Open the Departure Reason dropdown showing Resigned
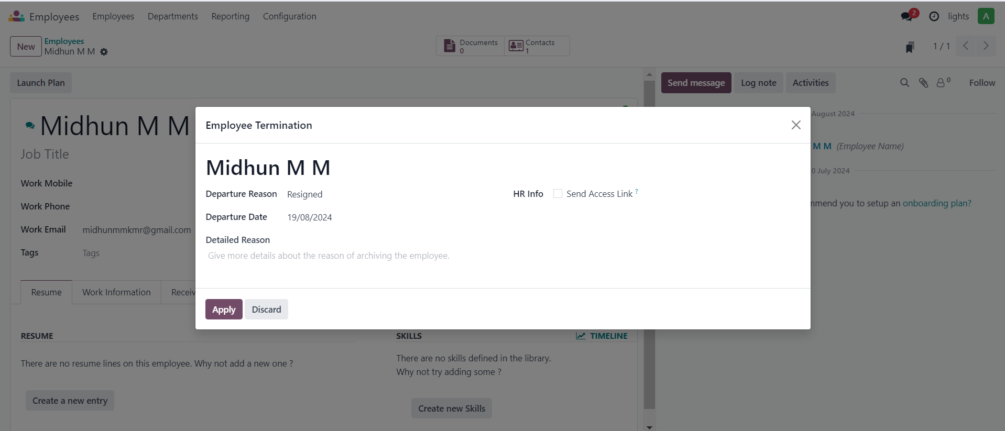Screen dimensions: 1005x431 387,194
